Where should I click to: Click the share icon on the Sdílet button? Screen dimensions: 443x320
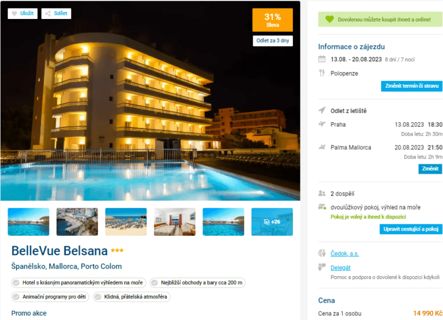click(48, 14)
